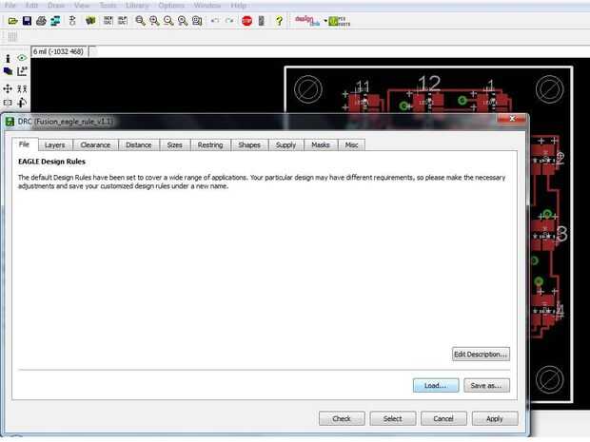590x442 pixels.
Task: Click the Save as button
Action: click(x=486, y=386)
